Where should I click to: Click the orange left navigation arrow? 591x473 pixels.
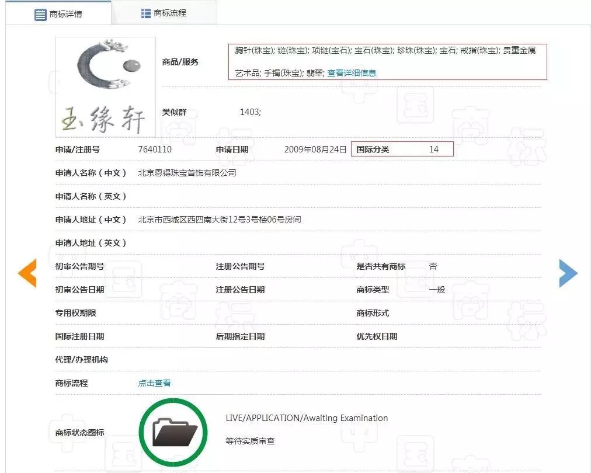click(27, 273)
